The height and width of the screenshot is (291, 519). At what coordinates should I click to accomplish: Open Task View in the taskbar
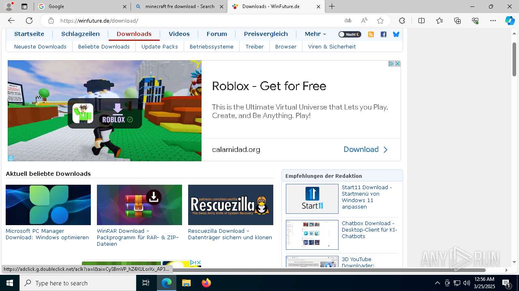[x=146, y=283]
